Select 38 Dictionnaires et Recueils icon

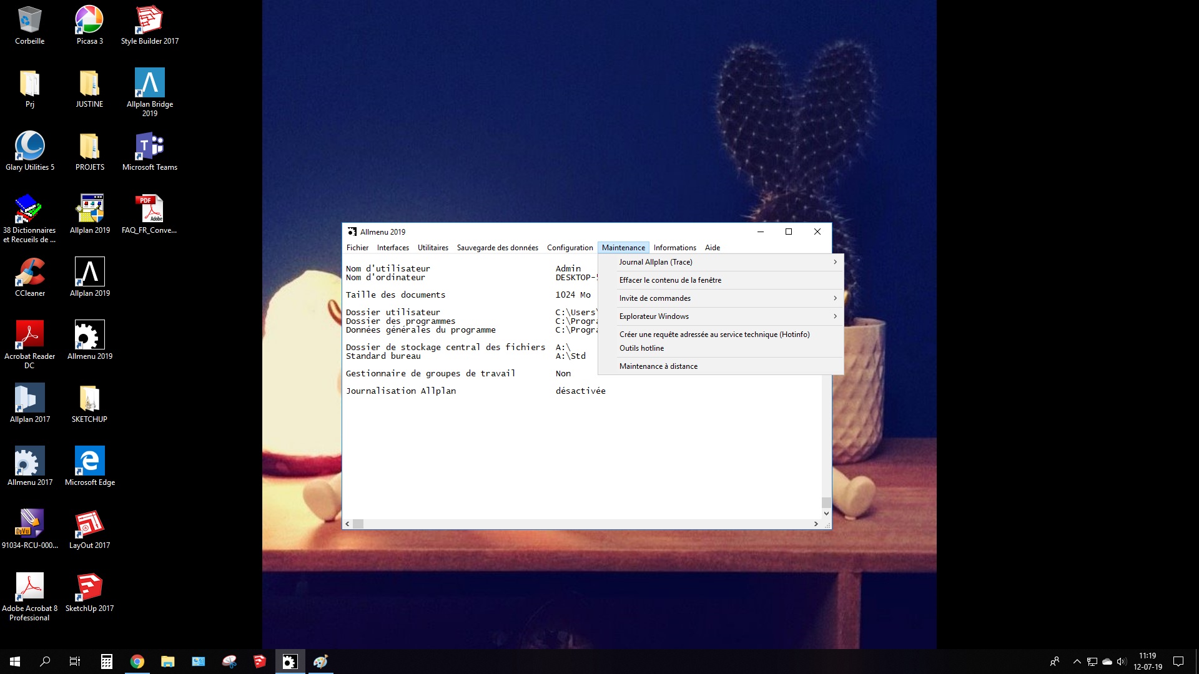[x=29, y=218]
